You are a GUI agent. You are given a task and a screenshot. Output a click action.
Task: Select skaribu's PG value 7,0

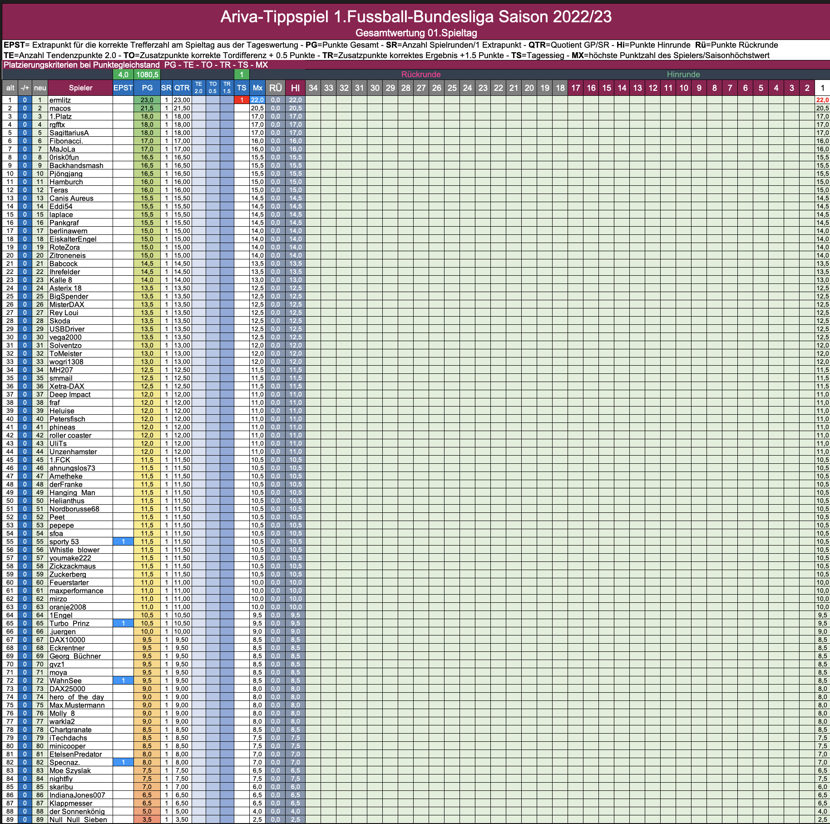coord(147,787)
